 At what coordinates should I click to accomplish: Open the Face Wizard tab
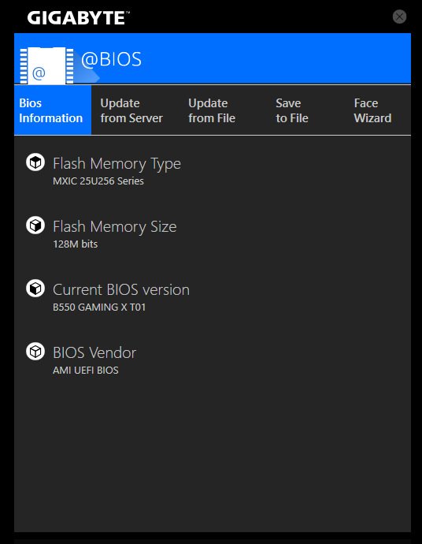[x=372, y=110]
